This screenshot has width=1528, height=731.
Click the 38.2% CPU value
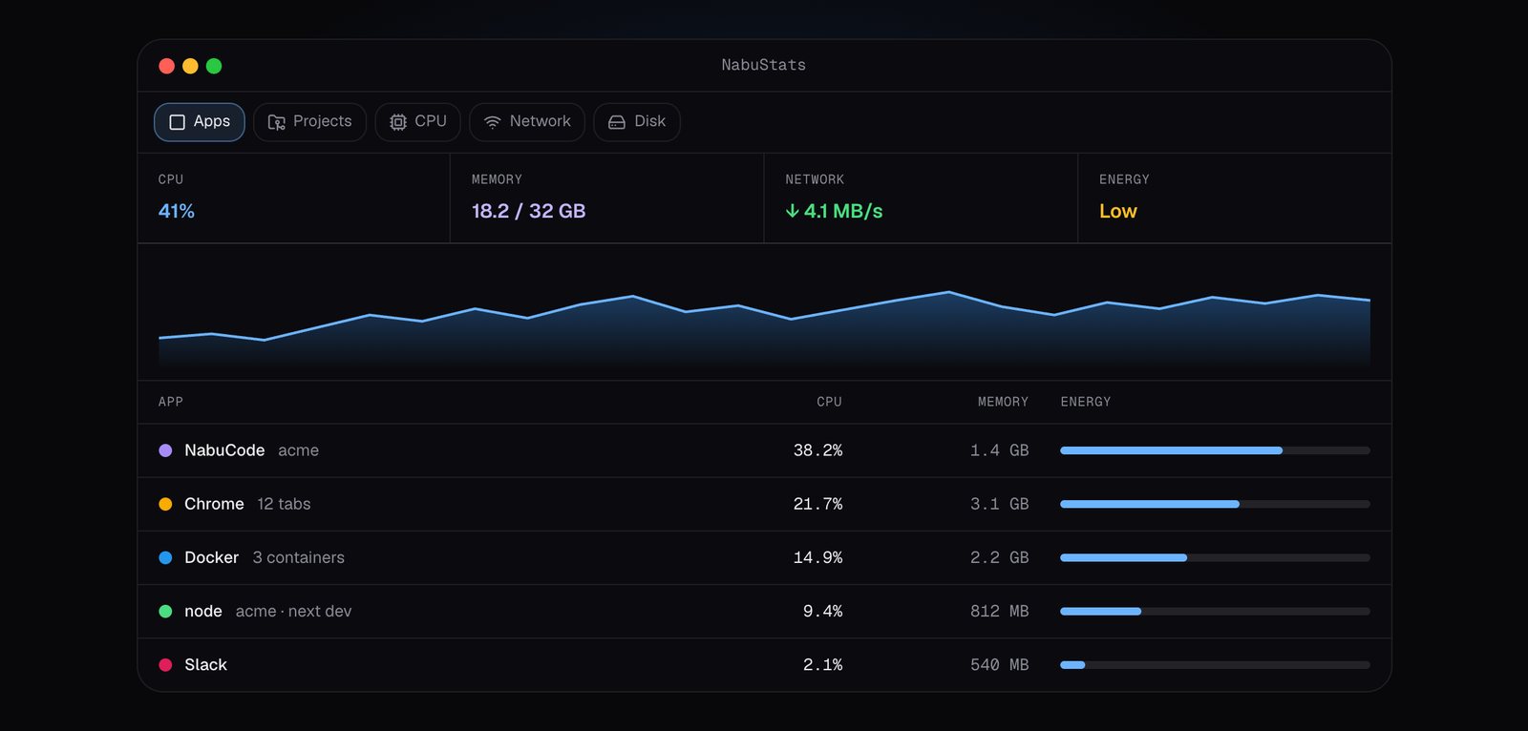click(x=817, y=450)
